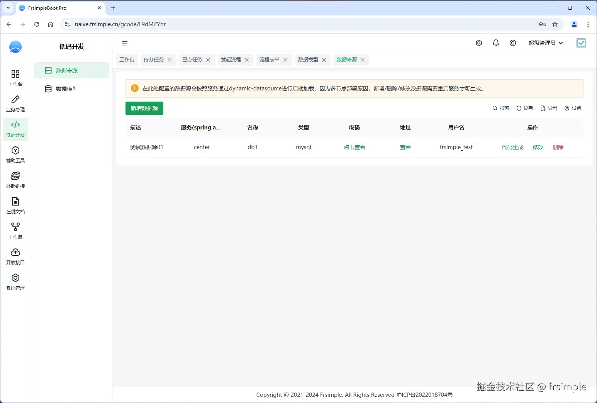Viewport: 597px width, 403px height.
Task: Open 系统管理 in the sidebar
Action: coord(15,282)
